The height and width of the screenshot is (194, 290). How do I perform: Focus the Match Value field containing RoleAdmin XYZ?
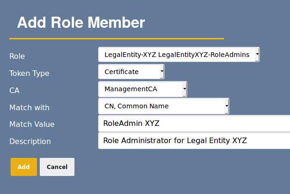[x=194, y=124]
